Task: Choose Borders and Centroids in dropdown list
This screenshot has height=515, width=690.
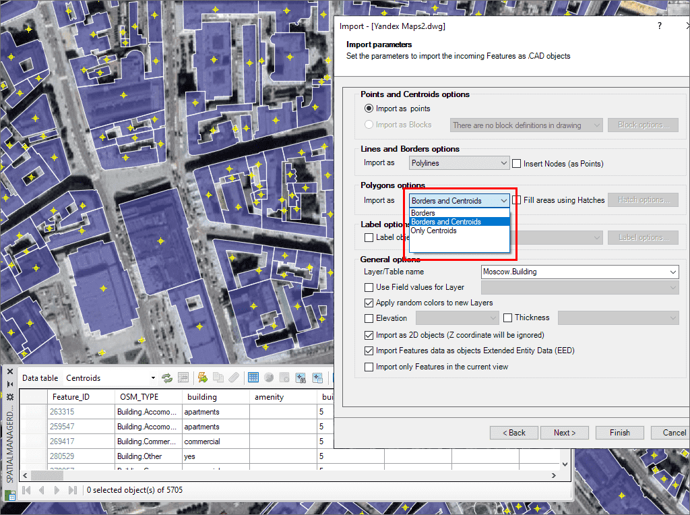Action: [x=459, y=222]
